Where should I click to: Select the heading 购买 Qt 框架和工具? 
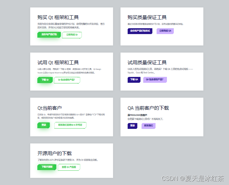click(58, 17)
